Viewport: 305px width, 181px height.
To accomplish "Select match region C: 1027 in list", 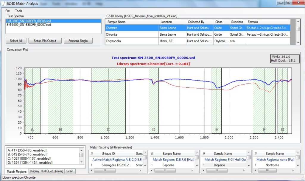I will 29,158.
